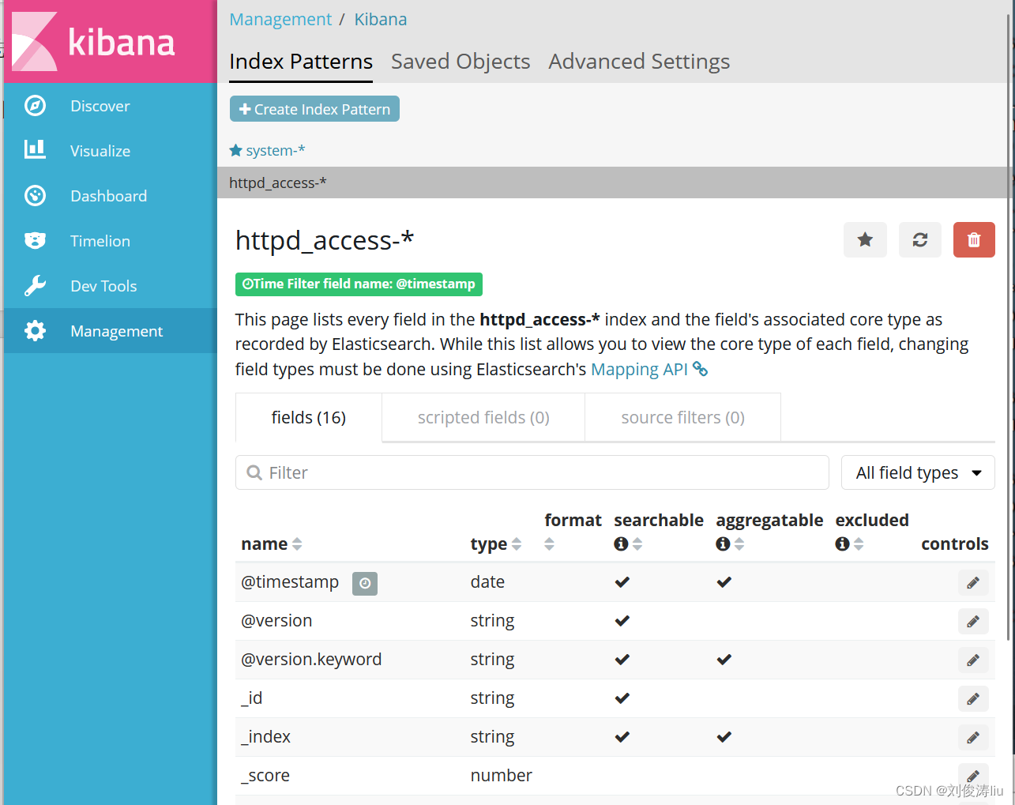Open the Discover compass icon
1015x805 pixels.
click(35, 106)
